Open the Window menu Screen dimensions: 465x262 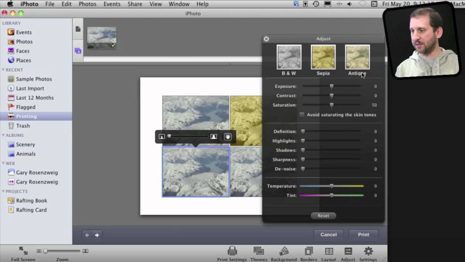click(x=179, y=4)
